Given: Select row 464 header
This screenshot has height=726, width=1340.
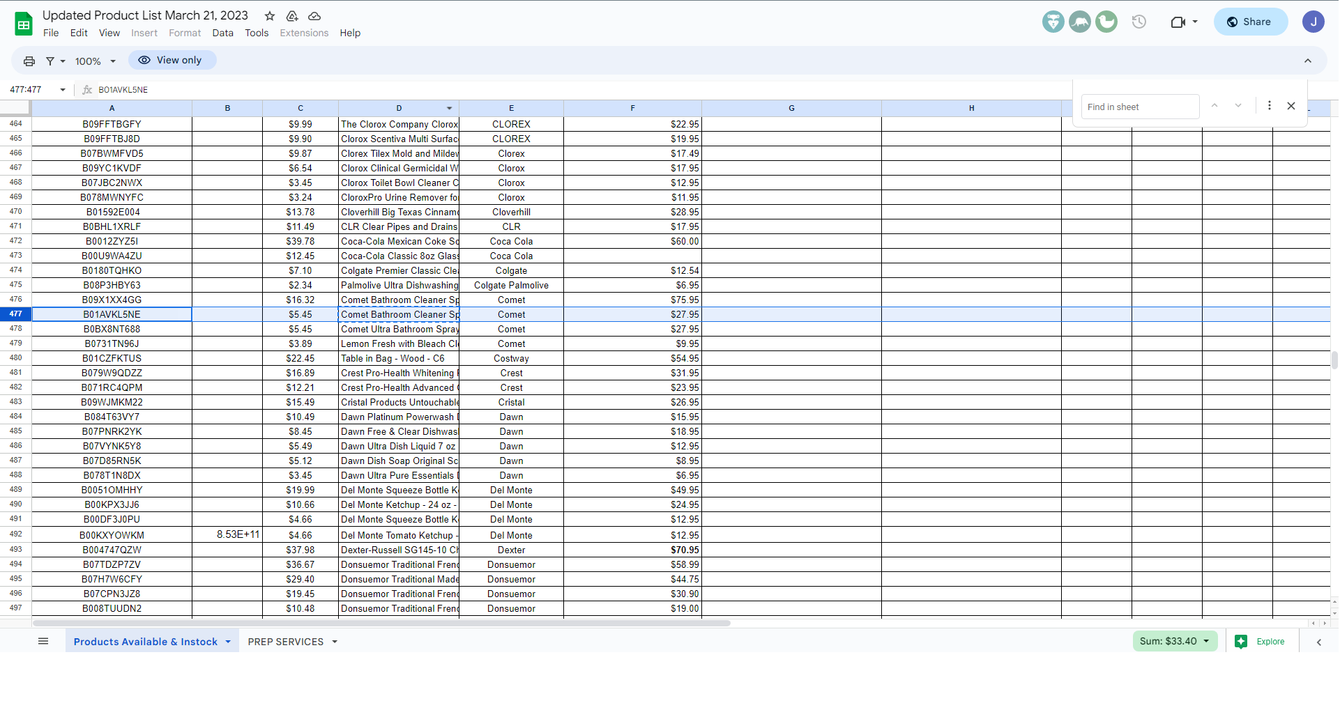Looking at the screenshot, I should [15, 124].
